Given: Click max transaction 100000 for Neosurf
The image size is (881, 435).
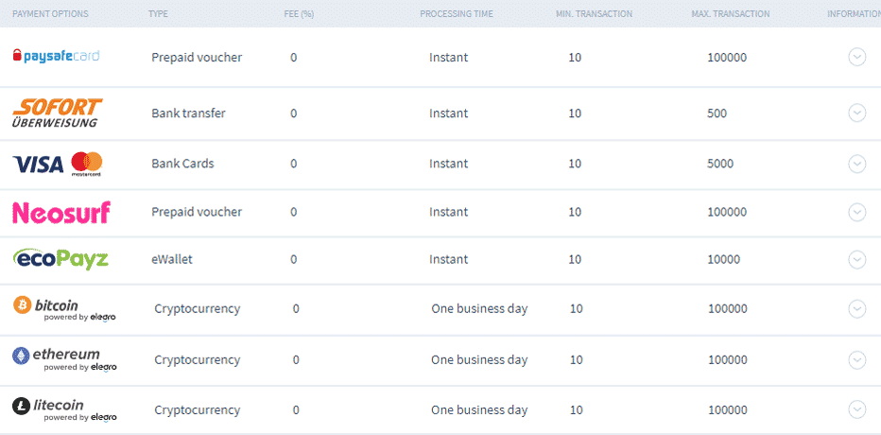Looking at the screenshot, I should click(x=727, y=212).
